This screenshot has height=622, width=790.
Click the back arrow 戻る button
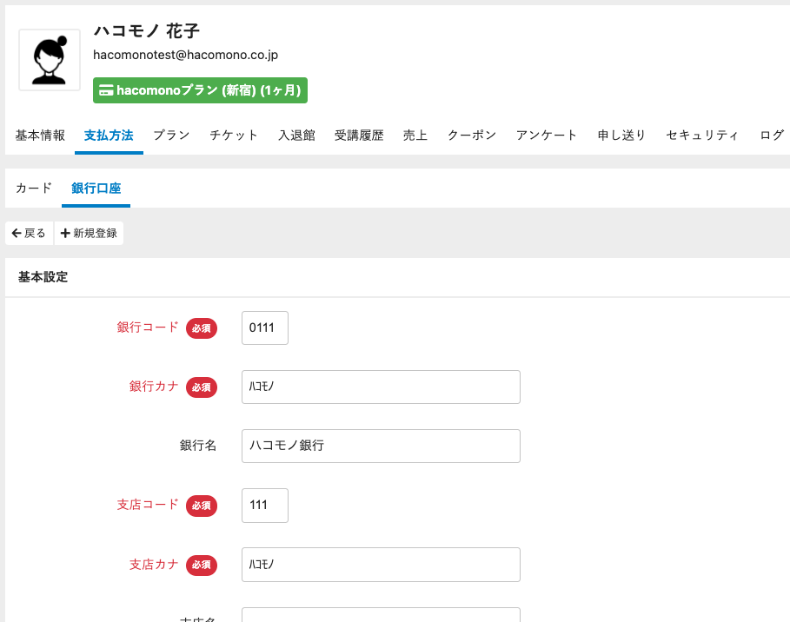coord(30,234)
